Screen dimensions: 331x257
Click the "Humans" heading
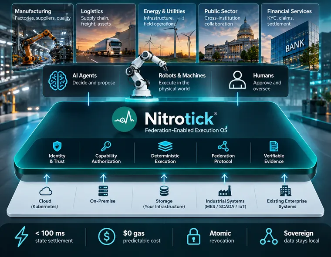[263, 76]
